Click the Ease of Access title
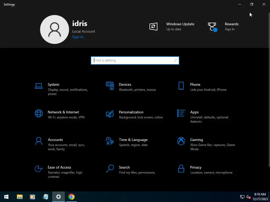 click(x=59, y=168)
